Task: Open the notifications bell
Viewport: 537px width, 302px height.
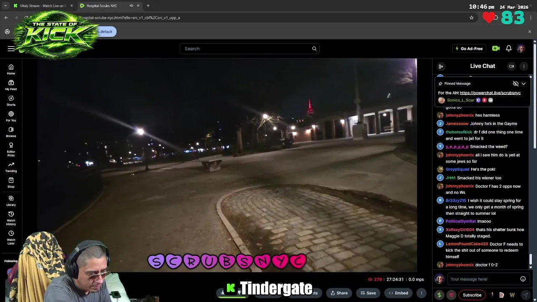Action: pyautogui.click(x=508, y=49)
